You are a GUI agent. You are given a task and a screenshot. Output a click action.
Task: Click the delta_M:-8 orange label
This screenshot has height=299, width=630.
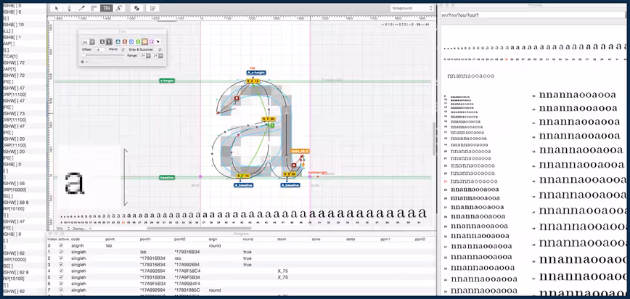pyautogui.click(x=299, y=151)
